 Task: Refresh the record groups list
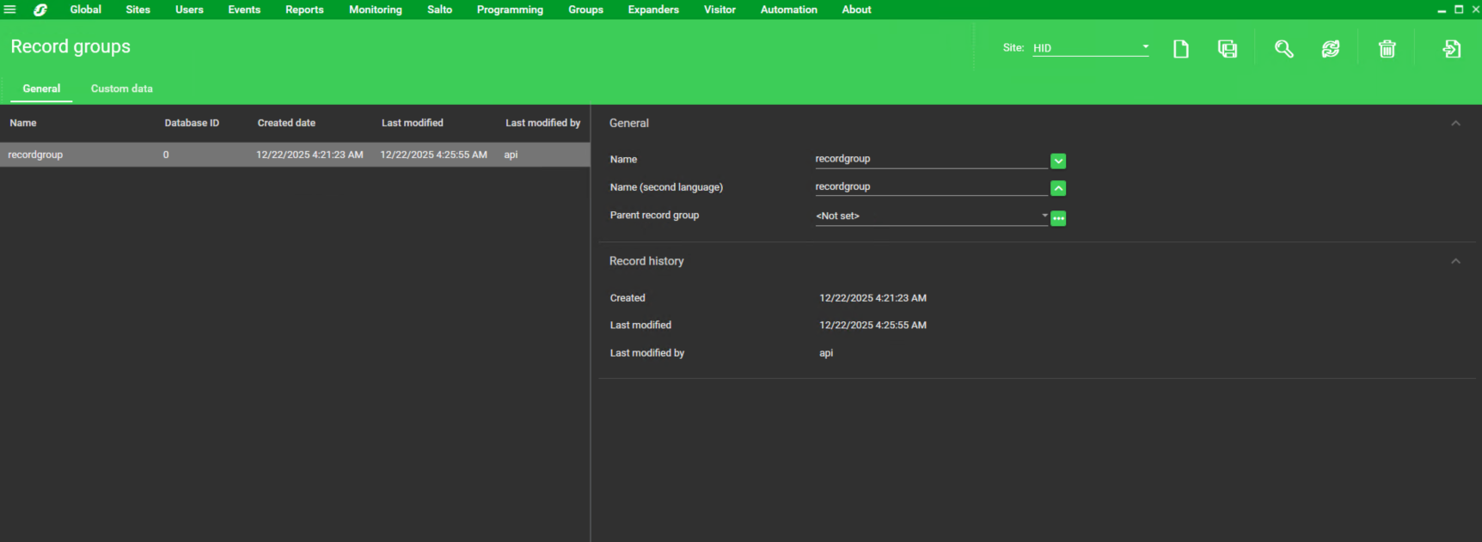pos(1331,49)
